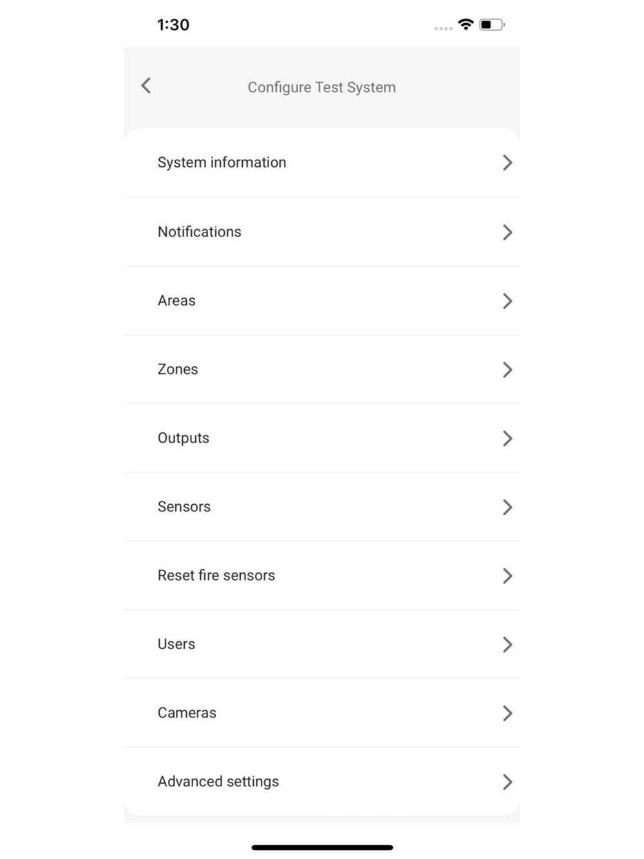Go to Zones configuration
The height and width of the screenshot is (859, 644).
tap(178, 370)
